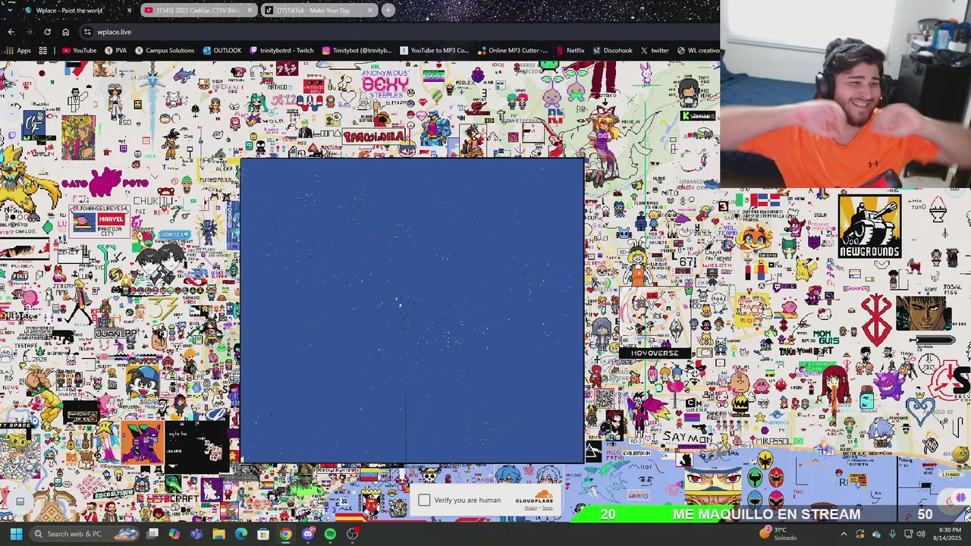
Task: Expand the system tray hidden icons arrow
Action: (844, 534)
